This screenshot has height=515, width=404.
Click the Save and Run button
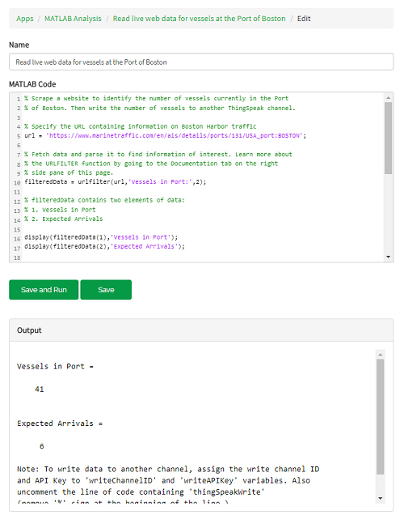tap(44, 290)
